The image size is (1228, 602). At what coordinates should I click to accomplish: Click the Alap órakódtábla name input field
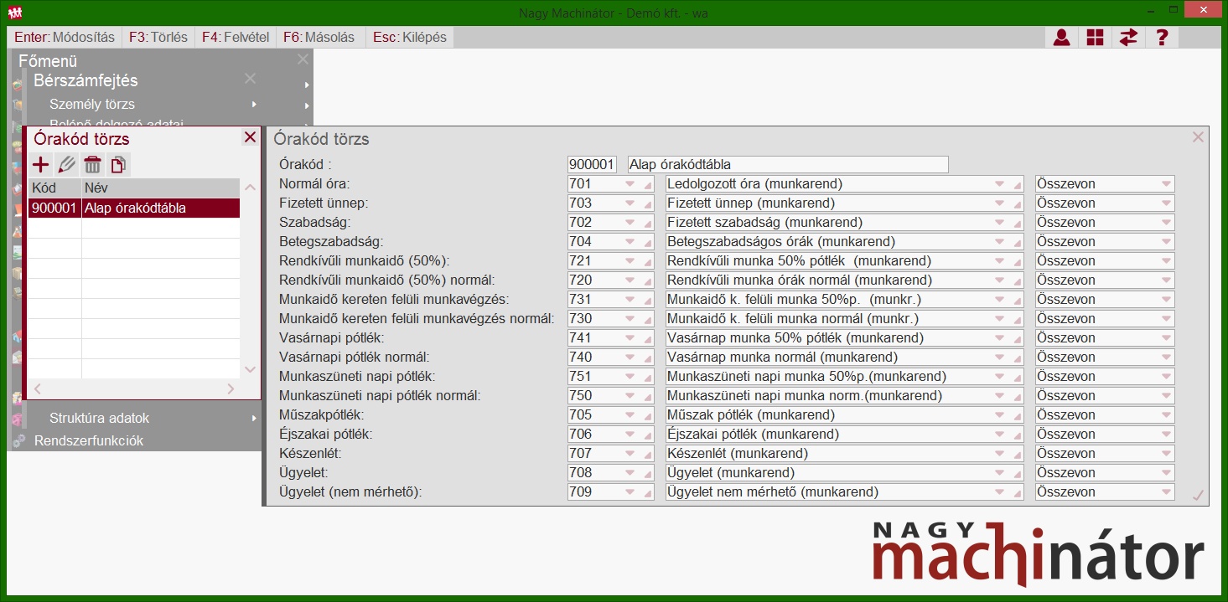[x=788, y=164]
